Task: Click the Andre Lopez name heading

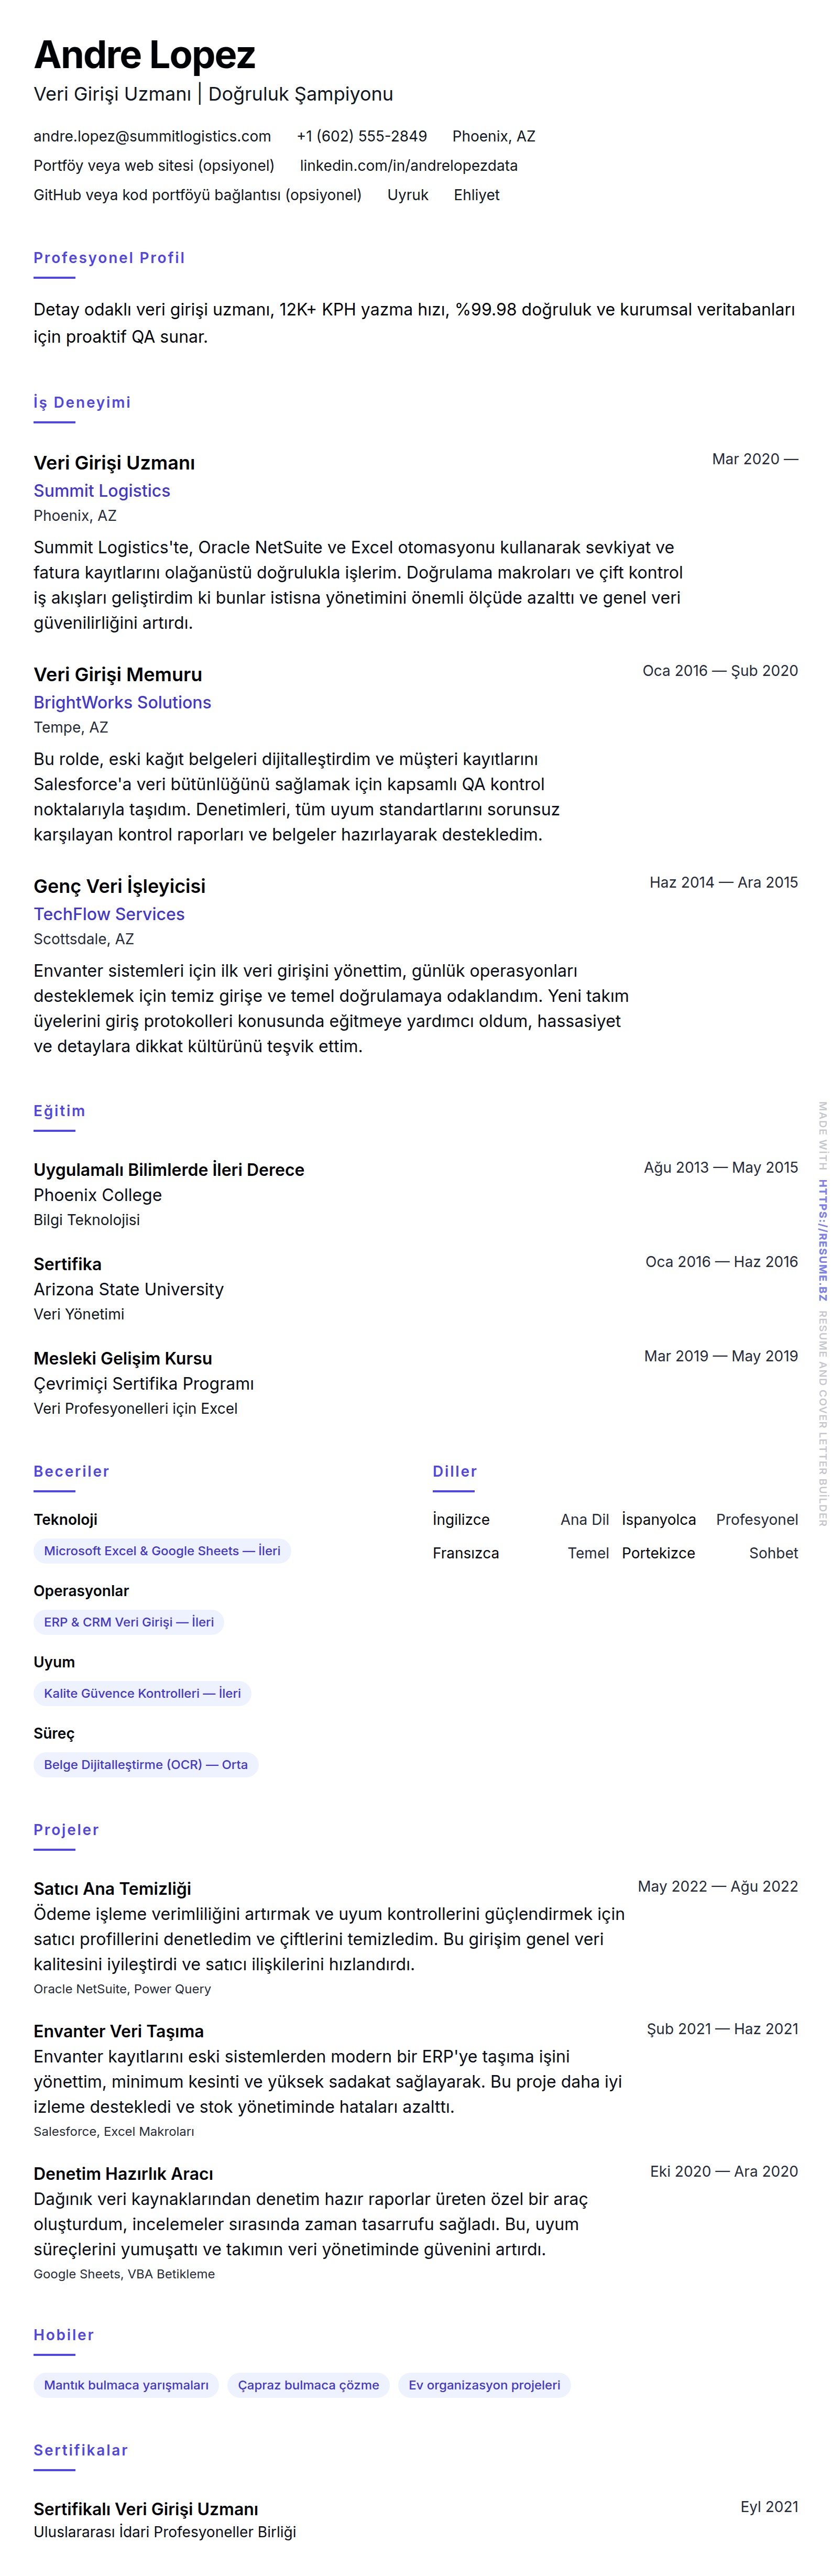Action: pos(145,55)
